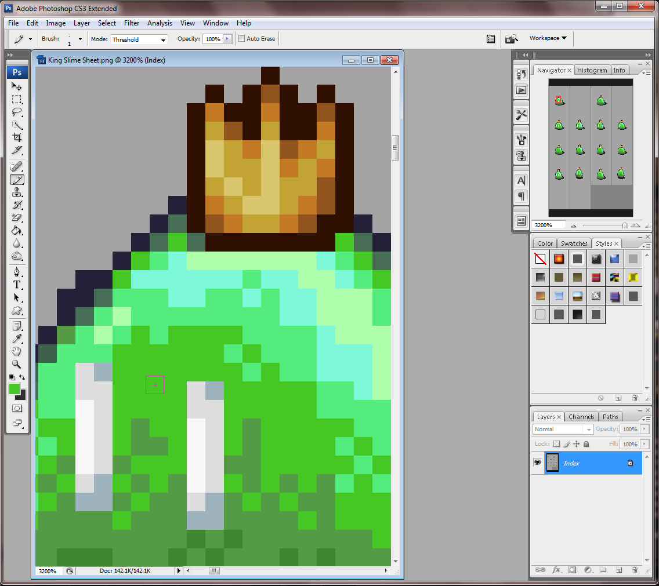Toggle Quick Mask mode

(17, 408)
